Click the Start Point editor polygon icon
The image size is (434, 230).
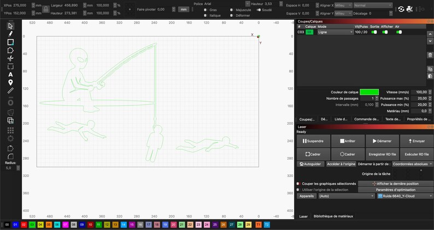(x=10, y=149)
